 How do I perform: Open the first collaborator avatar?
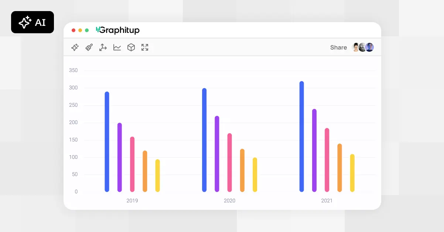(x=356, y=47)
